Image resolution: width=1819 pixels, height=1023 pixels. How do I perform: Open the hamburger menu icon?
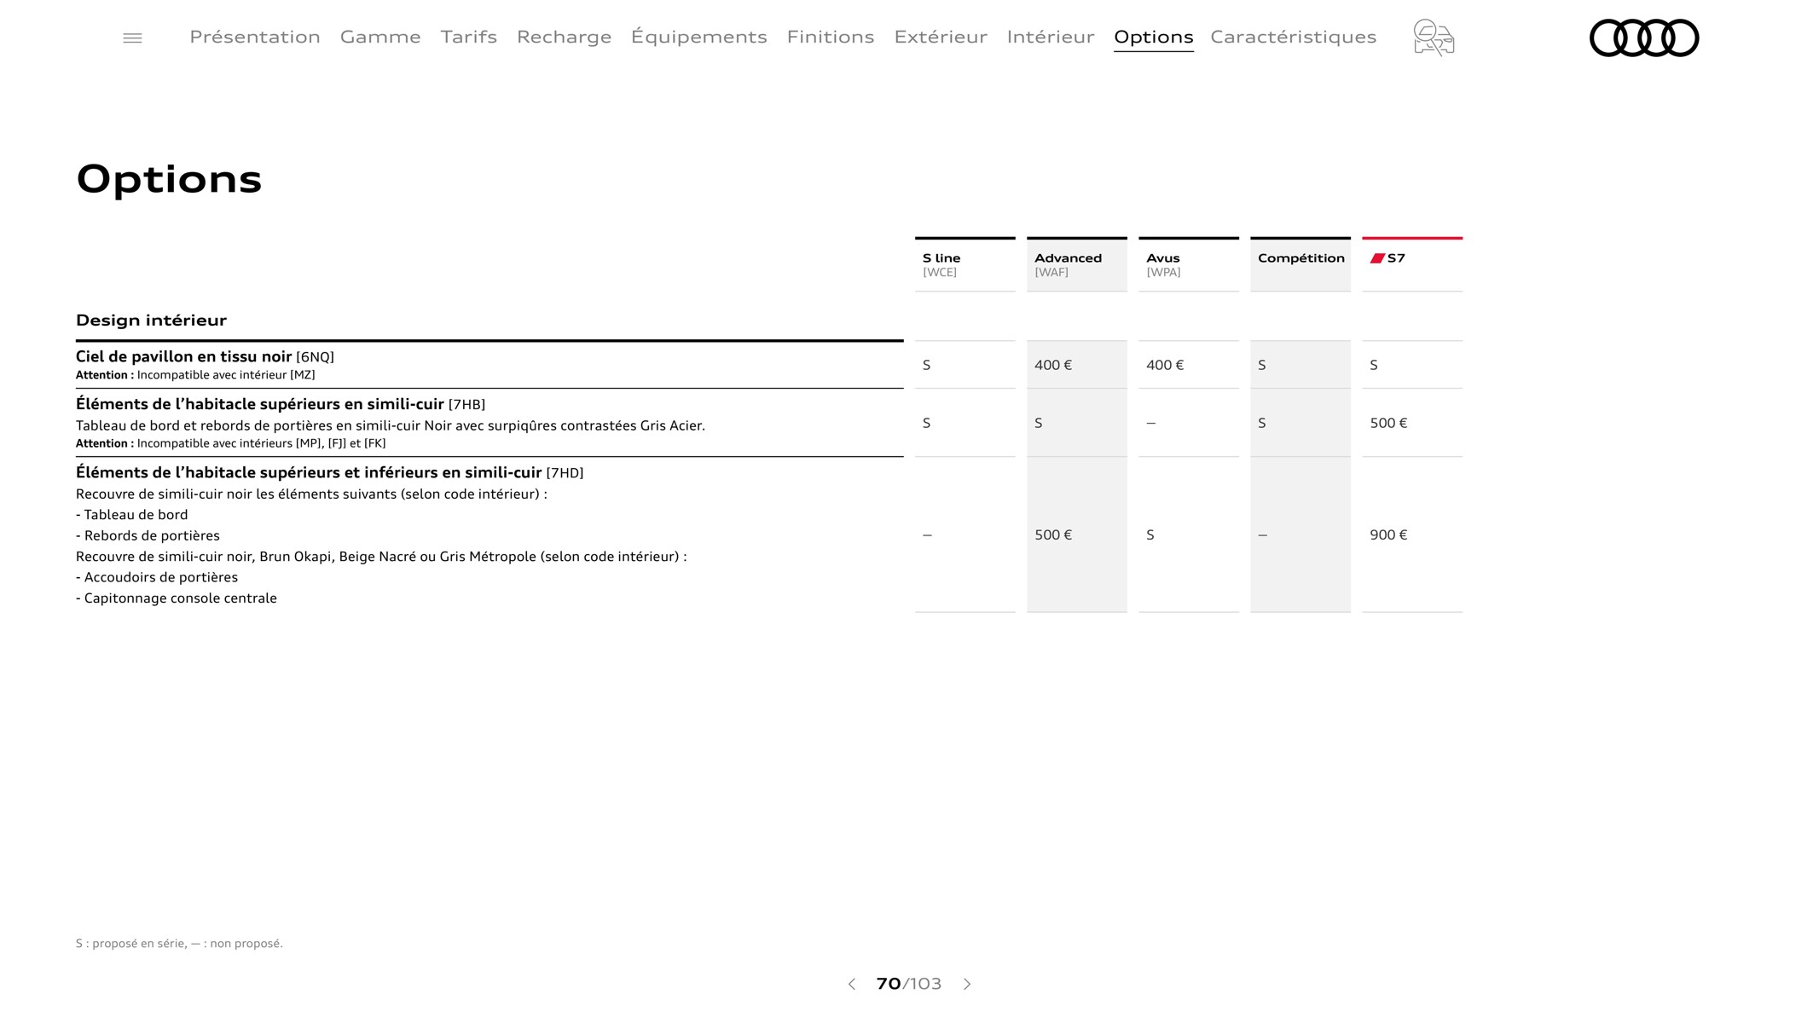coord(132,38)
